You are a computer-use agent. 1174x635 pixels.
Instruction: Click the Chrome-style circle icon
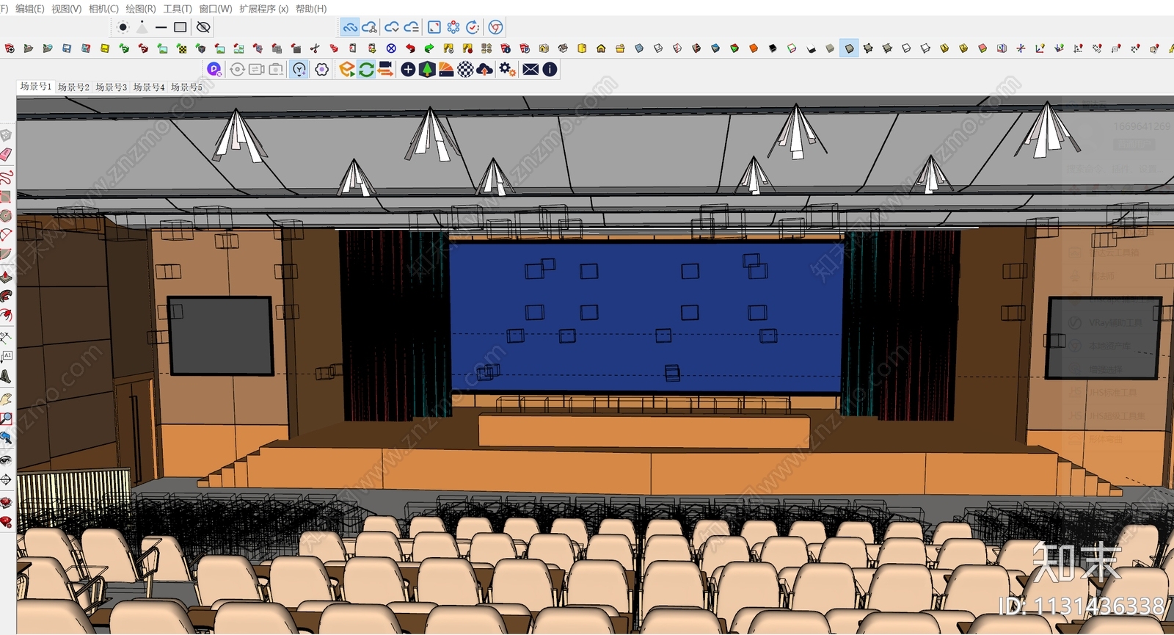tap(495, 27)
